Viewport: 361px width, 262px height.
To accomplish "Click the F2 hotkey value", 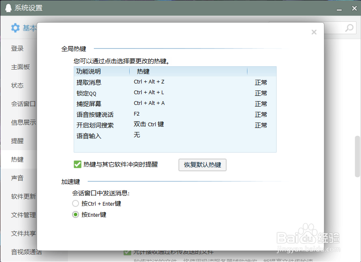I will 137,114.
